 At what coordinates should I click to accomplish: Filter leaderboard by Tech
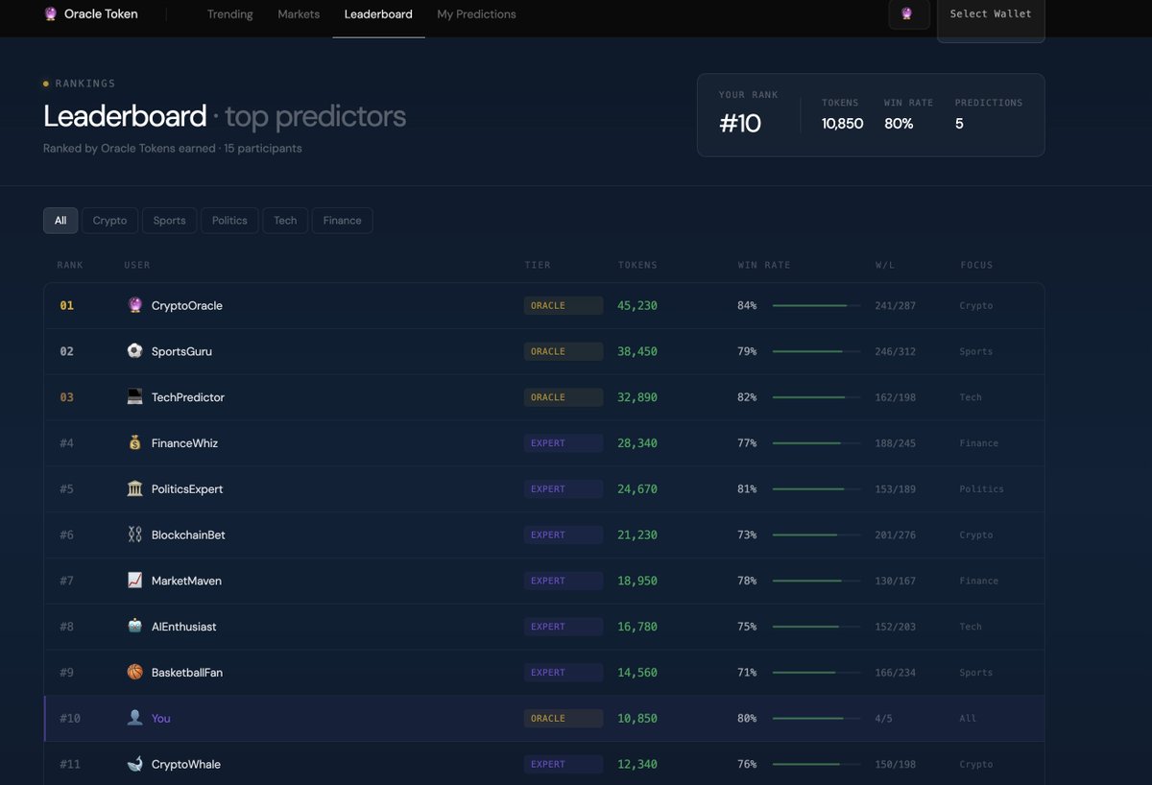tap(285, 221)
